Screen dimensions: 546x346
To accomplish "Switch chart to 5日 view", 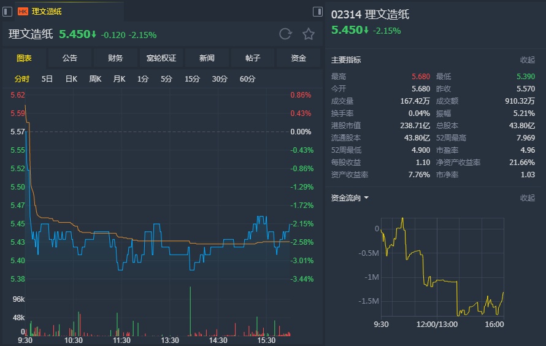I will point(47,79).
